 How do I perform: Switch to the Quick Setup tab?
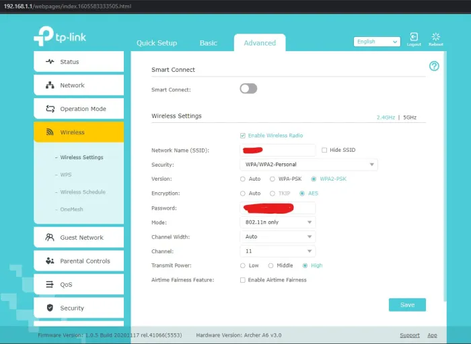tap(157, 43)
